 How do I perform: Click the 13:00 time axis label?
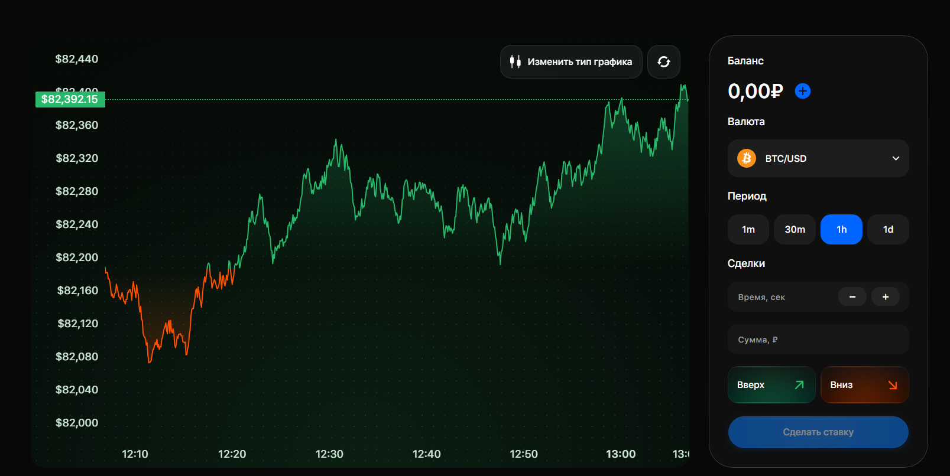[x=621, y=454]
